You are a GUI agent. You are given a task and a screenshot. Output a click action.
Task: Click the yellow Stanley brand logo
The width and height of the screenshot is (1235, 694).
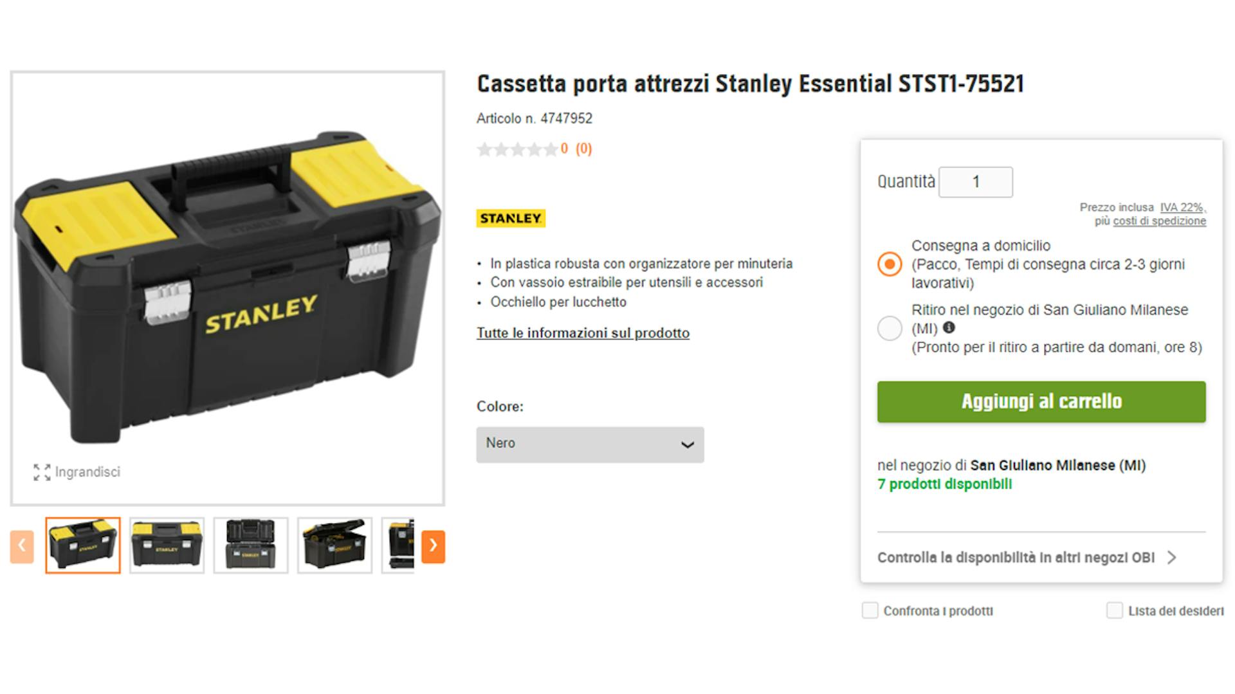click(511, 219)
